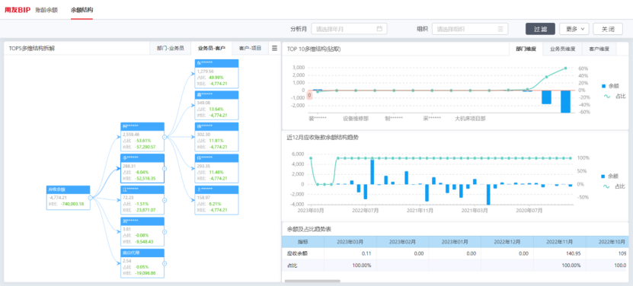The height and width of the screenshot is (286, 633).
Task: Select the 业务员-客户 tab
Action: pyautogui.click(x=212, y=49)
